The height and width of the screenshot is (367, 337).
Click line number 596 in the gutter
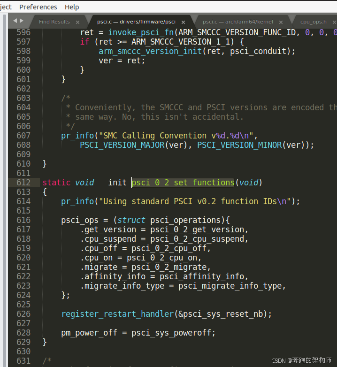[x=23, y=32]
